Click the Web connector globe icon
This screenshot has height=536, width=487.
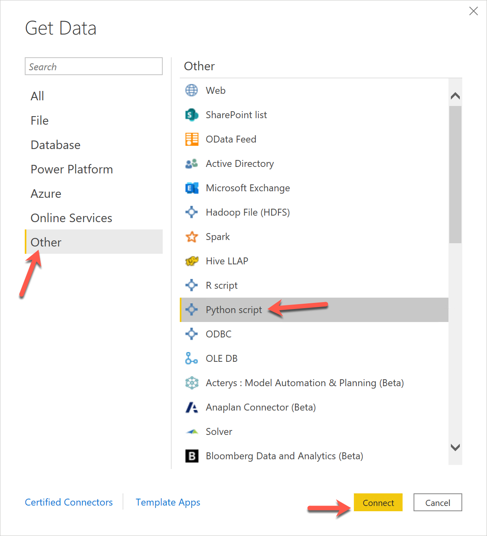point(192,90)
